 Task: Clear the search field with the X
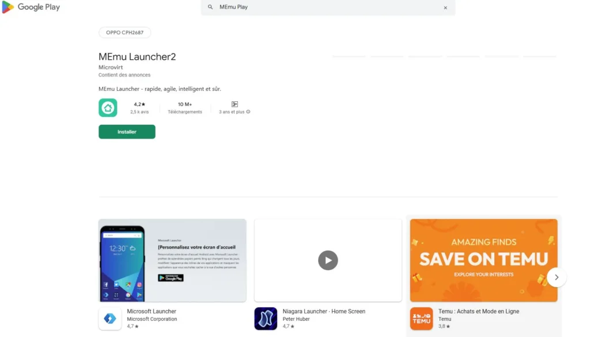pos(445,7)
